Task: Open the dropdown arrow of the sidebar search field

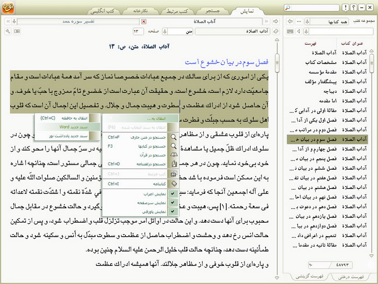Action: click(306, 31)
